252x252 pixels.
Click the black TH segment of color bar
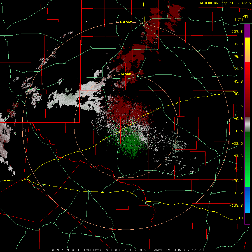(x=247, y=218)
